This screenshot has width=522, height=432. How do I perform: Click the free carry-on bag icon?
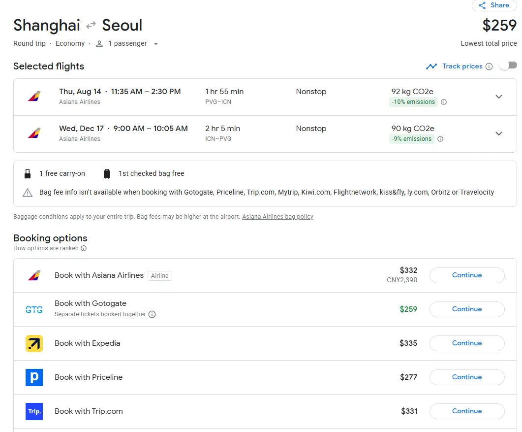28,174
